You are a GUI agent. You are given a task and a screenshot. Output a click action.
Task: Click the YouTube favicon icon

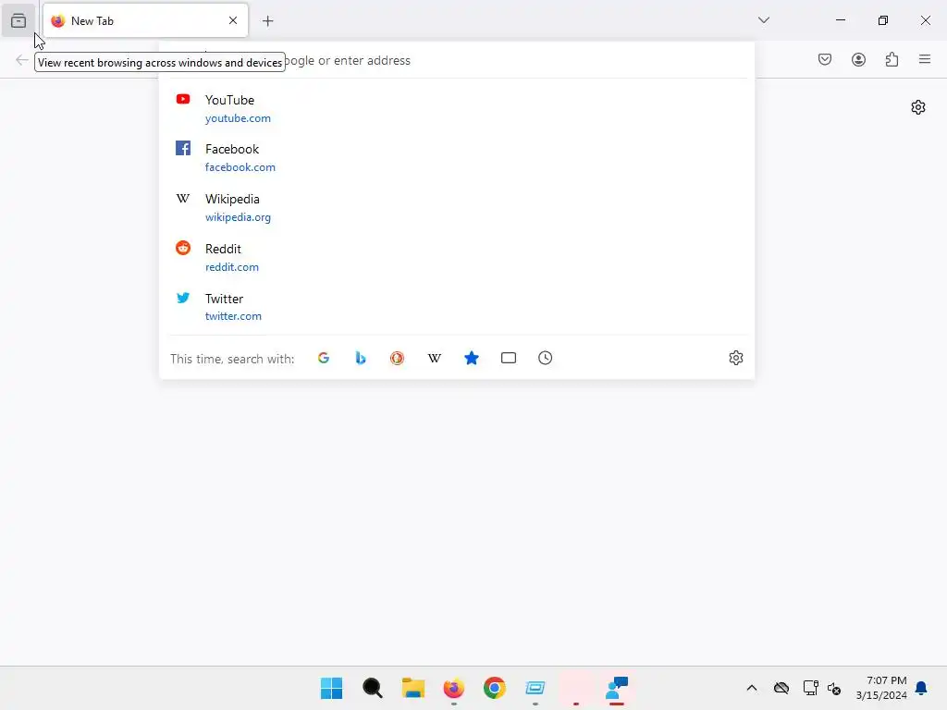tap(183, 99)
